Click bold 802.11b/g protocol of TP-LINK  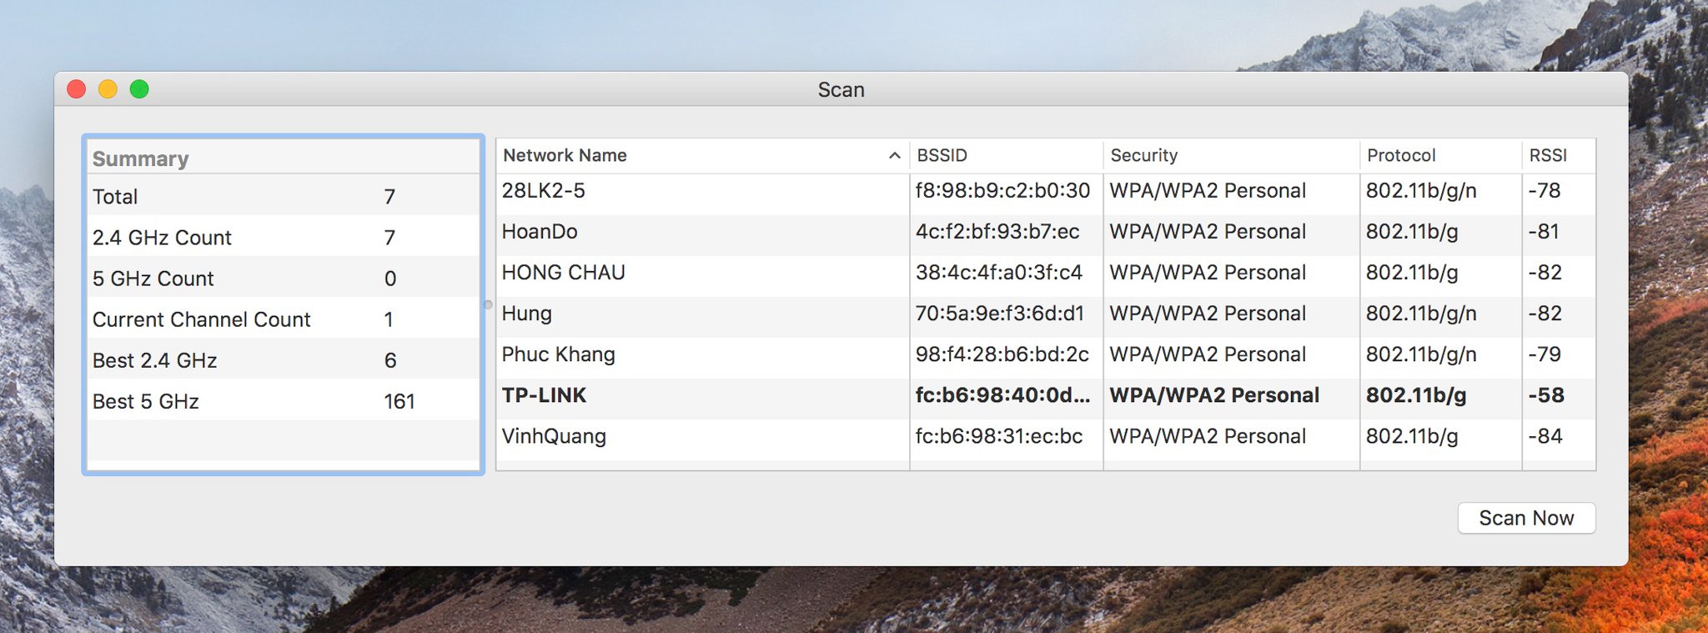point(1415,395)
